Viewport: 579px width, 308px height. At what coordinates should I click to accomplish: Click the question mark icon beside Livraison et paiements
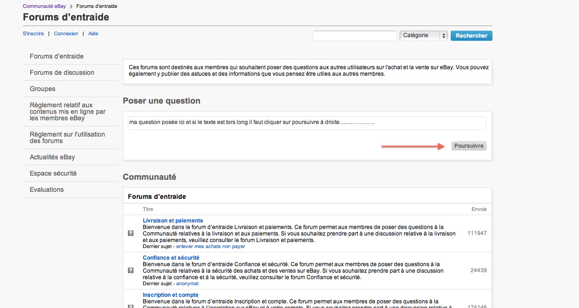tap(131, 233)
